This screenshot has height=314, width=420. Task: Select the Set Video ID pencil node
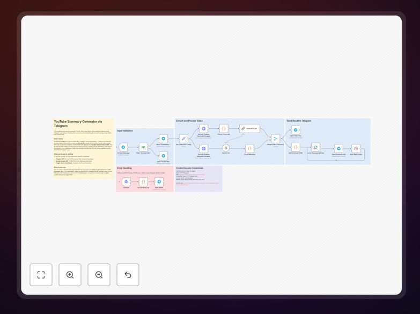pos(183,138)
